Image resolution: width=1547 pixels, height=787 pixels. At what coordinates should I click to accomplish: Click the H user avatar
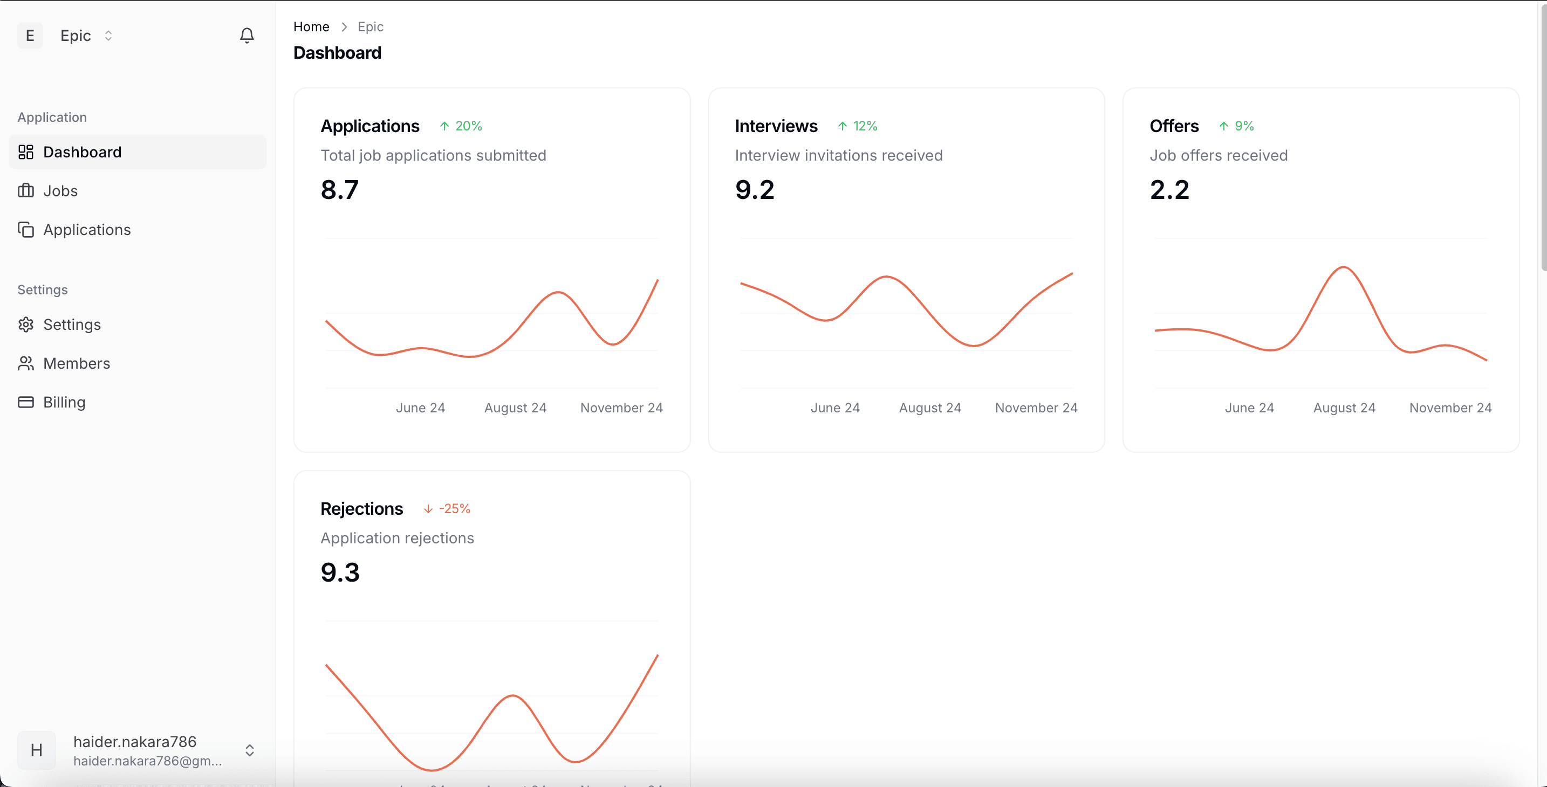(37, 750)
